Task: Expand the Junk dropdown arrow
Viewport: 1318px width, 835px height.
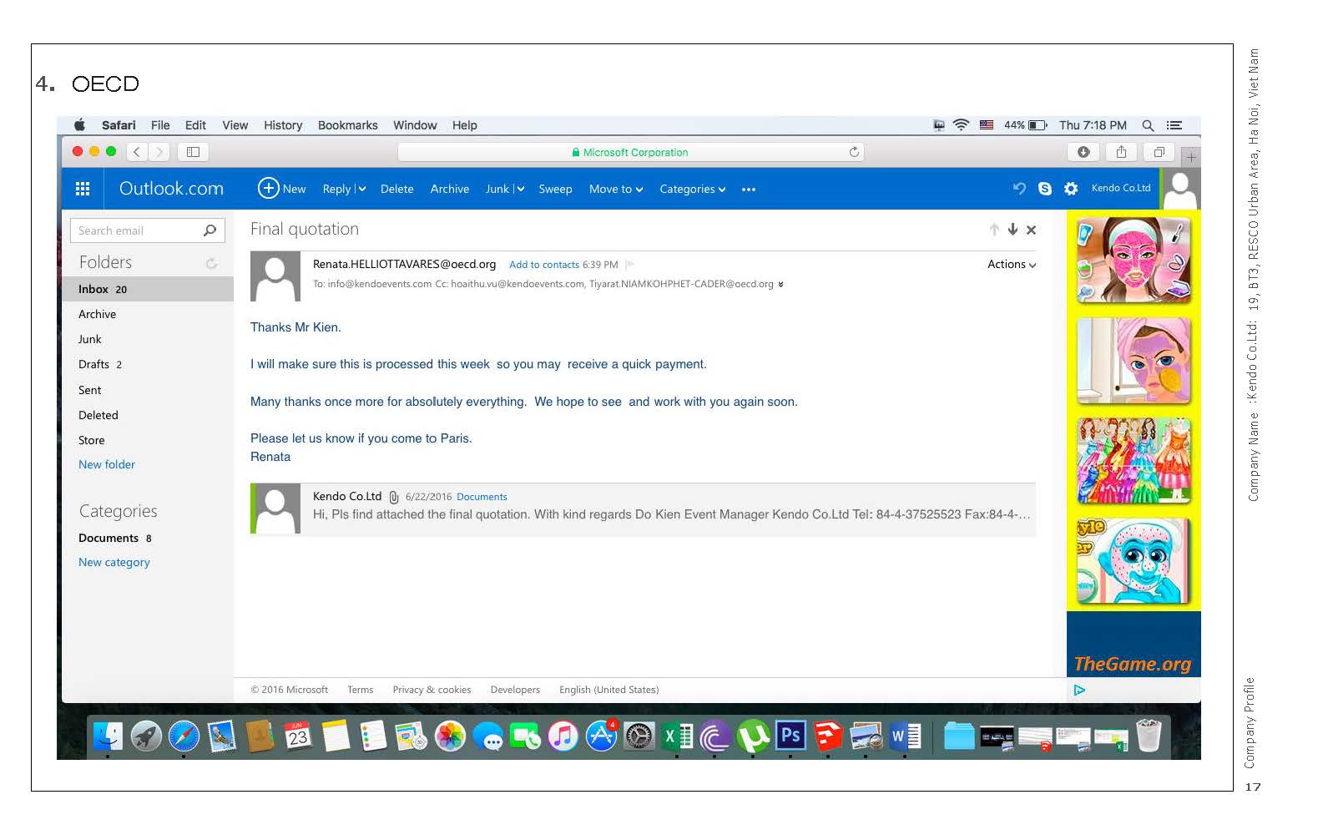Action: point(520,189)
